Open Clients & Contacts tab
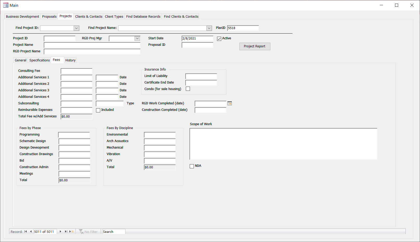The height and width of the screenshot is (242, 420). [88, 16]
